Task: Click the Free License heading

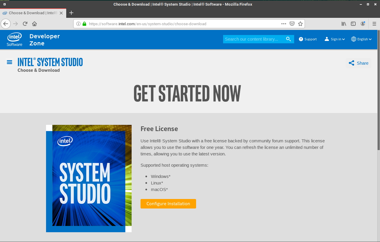Action: click(159, 129)
